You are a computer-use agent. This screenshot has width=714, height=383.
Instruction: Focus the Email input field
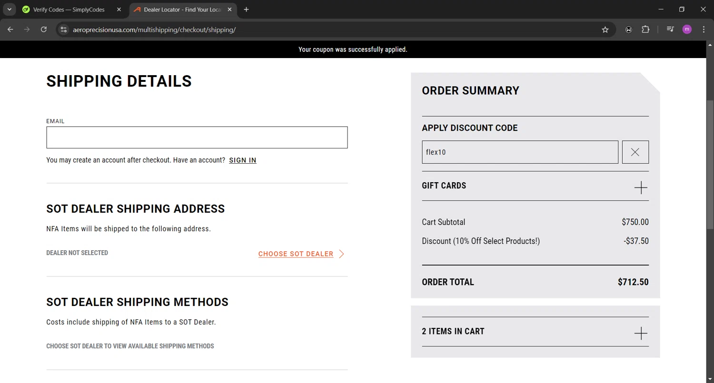point(197,137)
